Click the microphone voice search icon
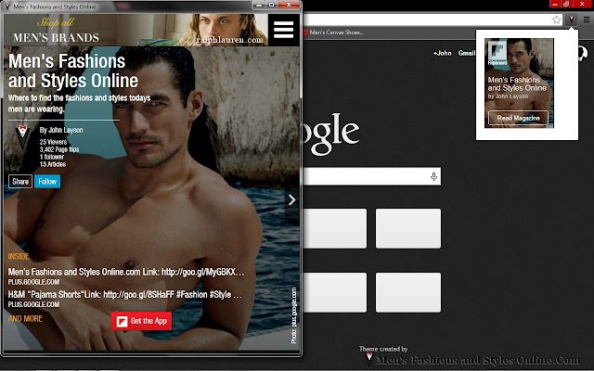 tap(433, 176)
